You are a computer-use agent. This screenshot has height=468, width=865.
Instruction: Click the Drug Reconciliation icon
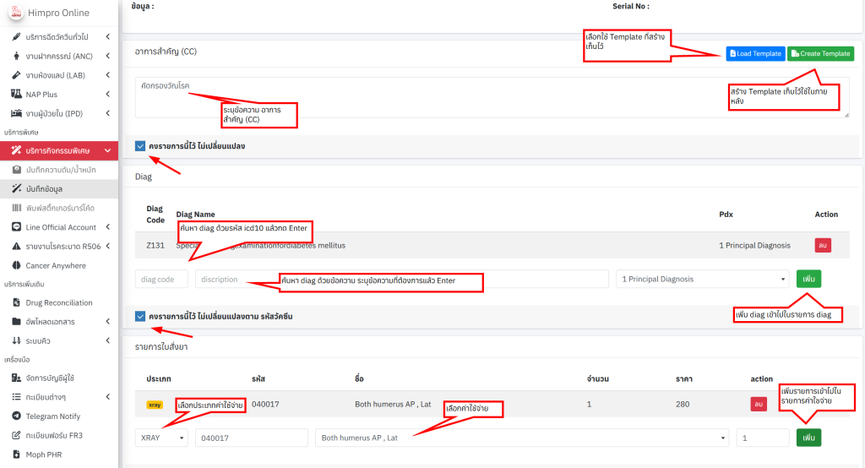click(x=17, y=302)
